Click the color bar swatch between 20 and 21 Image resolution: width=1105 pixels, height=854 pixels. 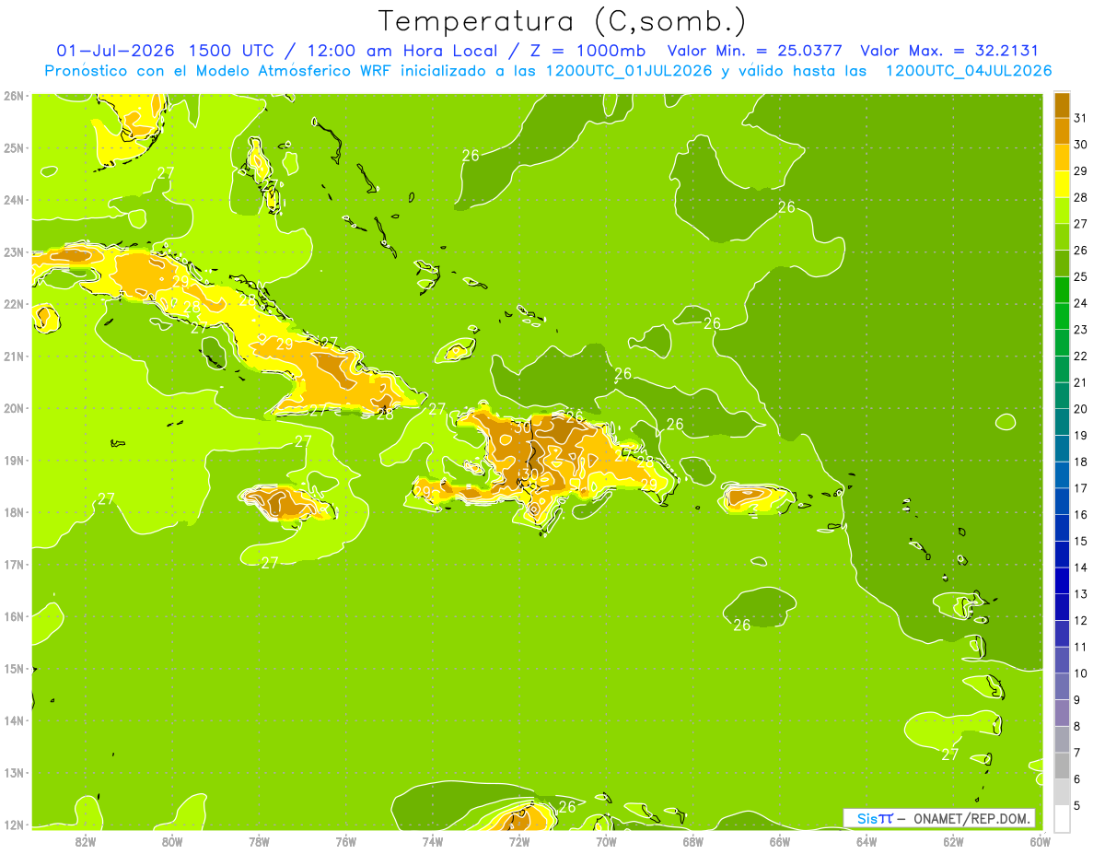(1063, 394)
